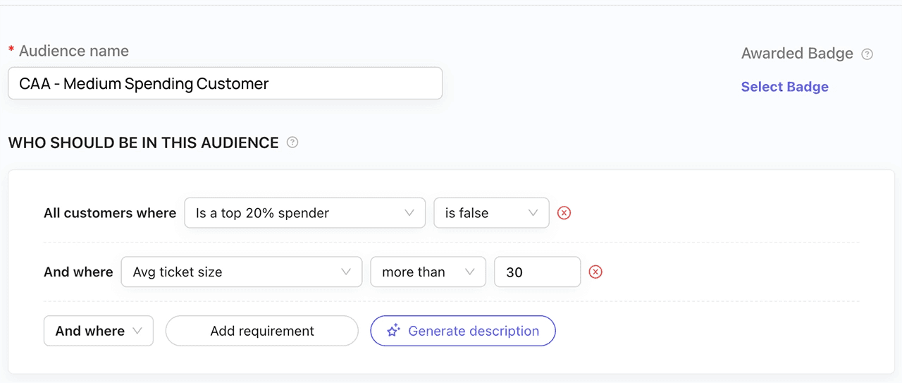
Task: Click the "Audience name" field label
Action: pos(73,51)
